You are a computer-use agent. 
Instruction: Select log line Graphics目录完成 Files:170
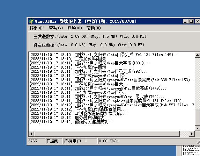pyautogui.click(x=108, y=101)
